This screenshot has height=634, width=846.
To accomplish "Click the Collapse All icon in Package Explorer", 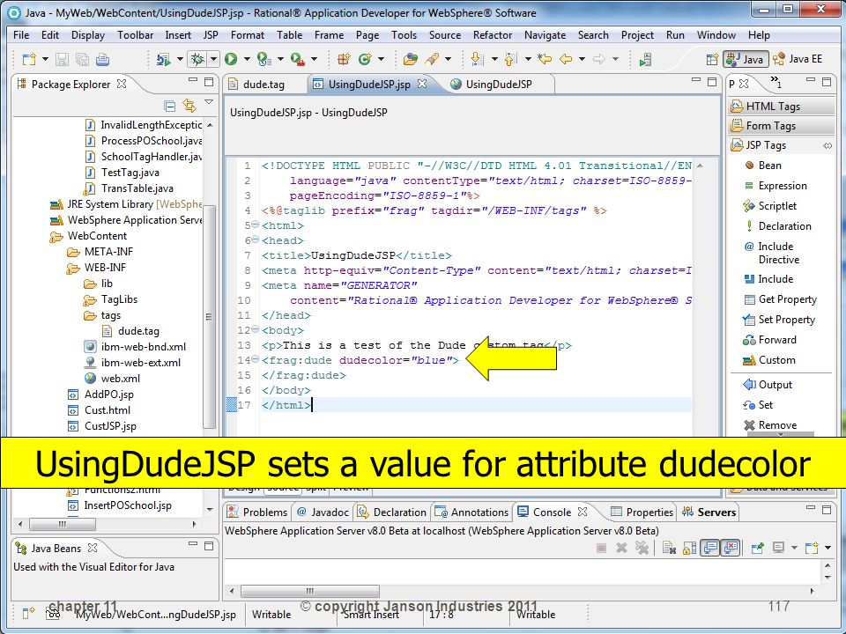I will click(x=169, y=105).
